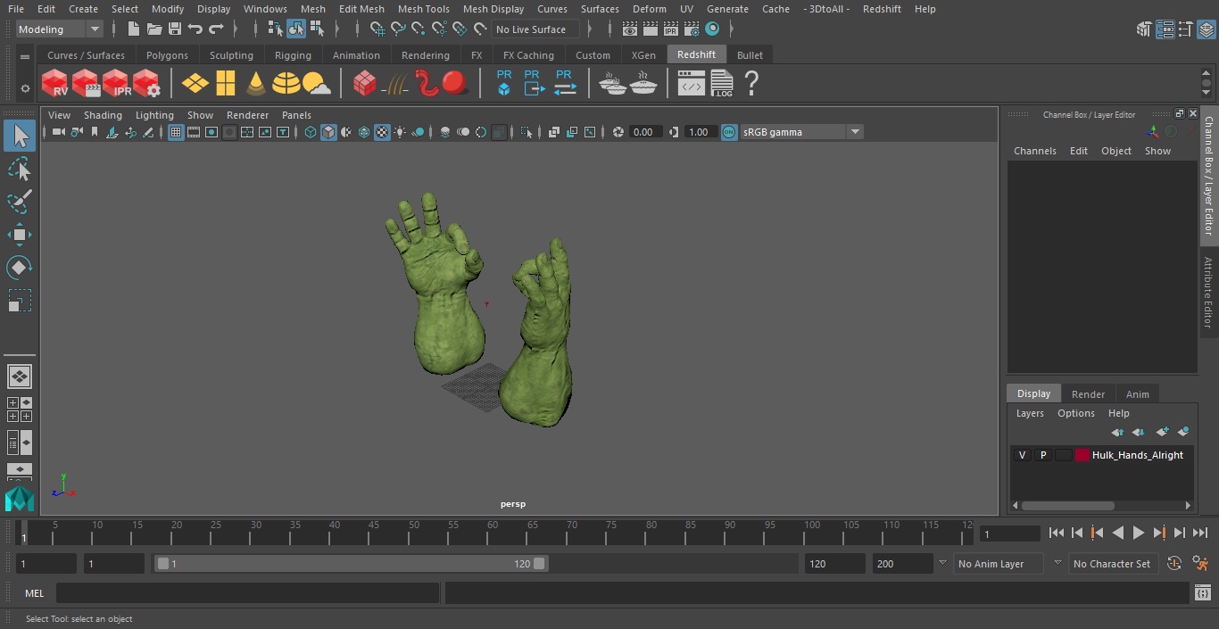
Task: Open a scene using the folder icon
Action: 154,29
